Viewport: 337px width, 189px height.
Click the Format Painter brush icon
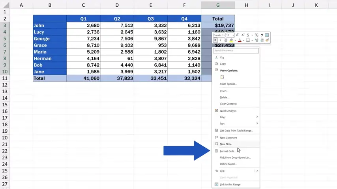pyautogui.click(x=267, y=40)
